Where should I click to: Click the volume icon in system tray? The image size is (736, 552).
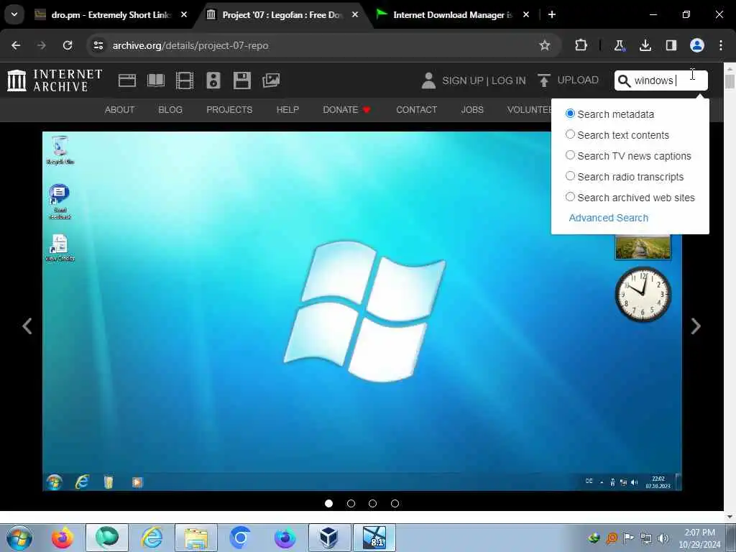[663, 538]
